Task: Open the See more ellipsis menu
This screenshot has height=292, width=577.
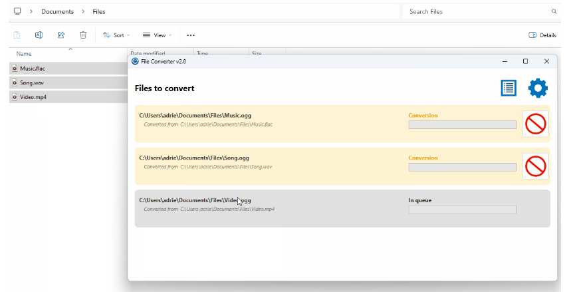Action: click(x=191, y=35)
